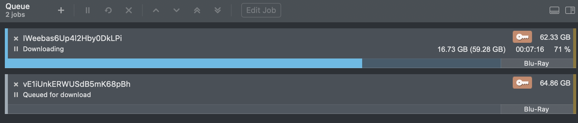Image resolution: width=578 pixels, height=123 pixels.
Task: Add a new job with the plus icon
Action: 61,10
